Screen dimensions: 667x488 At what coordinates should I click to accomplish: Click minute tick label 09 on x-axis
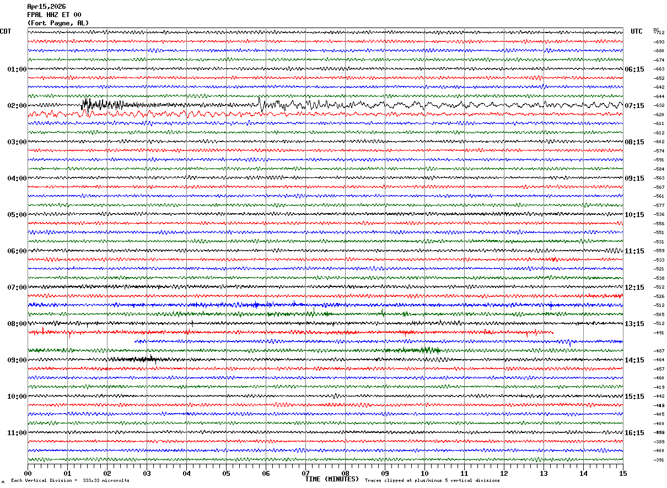pyautogui.click(x=385, y=474)
